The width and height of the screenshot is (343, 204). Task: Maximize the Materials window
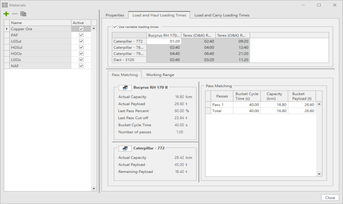(x=319, y=5)
